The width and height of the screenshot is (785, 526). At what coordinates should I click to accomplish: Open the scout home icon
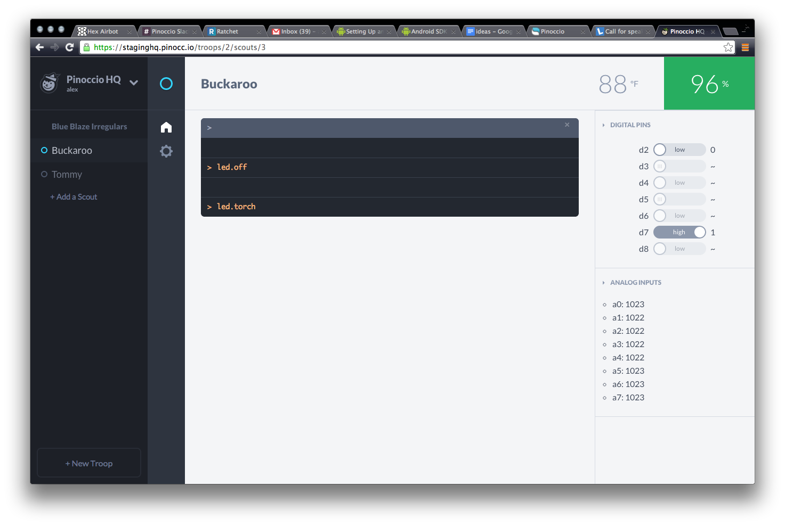point(166,127)
